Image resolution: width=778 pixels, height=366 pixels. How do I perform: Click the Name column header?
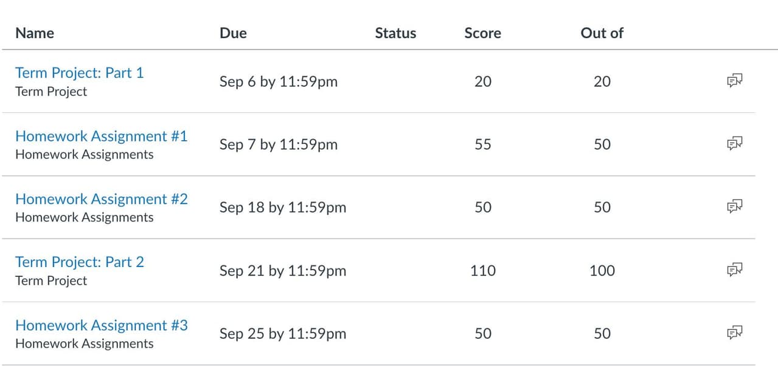(x=35, y=33)
